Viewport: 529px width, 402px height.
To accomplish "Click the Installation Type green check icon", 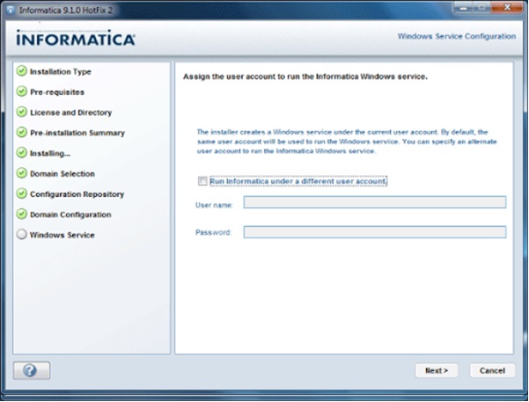I will (x=22, y=71).
